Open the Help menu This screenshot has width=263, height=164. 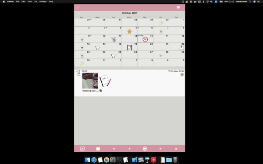point(51,1)
